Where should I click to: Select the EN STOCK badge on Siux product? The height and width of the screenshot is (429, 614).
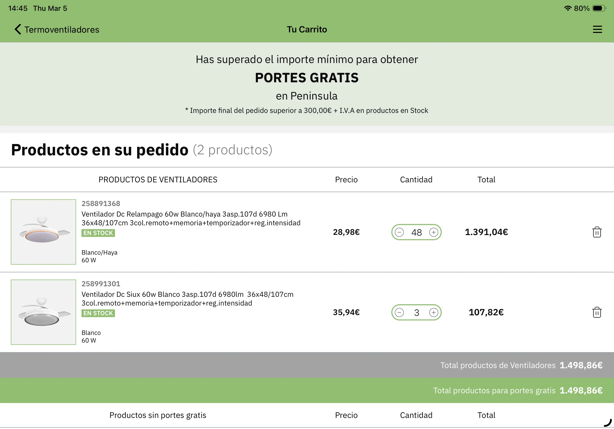coord(98,313)
